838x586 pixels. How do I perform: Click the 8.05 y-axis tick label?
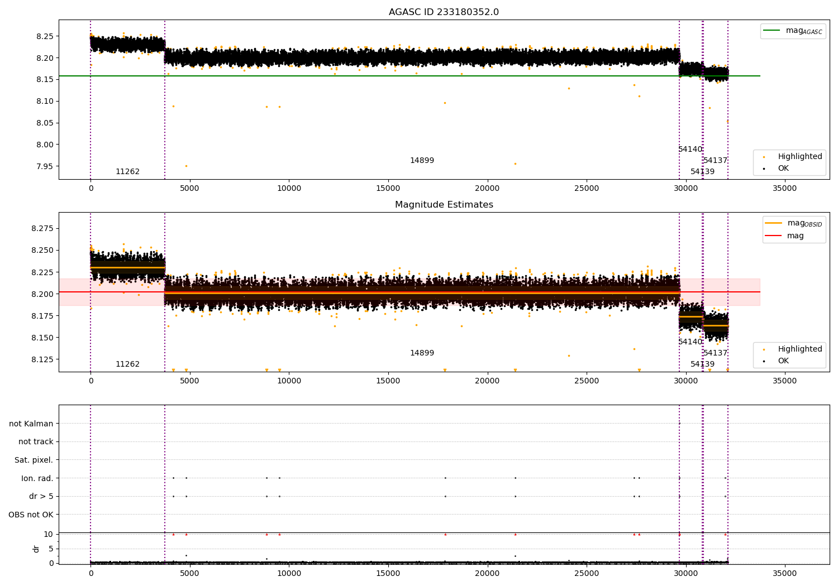pos(44,123)
